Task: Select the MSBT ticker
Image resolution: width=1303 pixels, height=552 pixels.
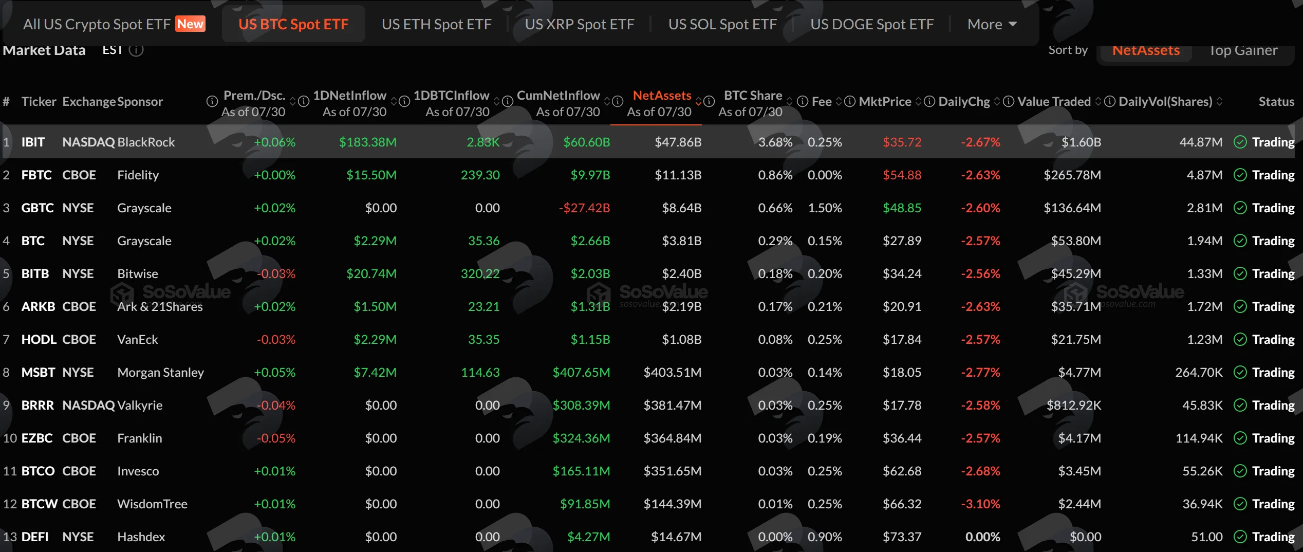Action: (38, 372)
